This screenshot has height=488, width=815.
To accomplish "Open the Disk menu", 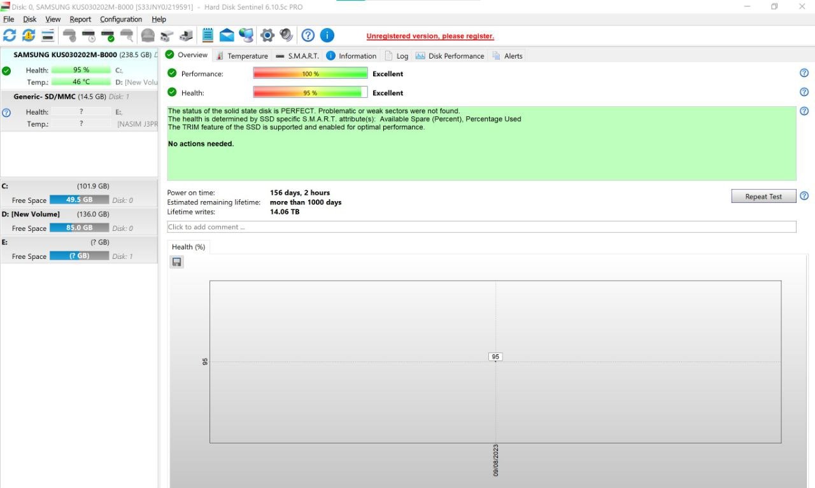I will [x=30, y=19].
